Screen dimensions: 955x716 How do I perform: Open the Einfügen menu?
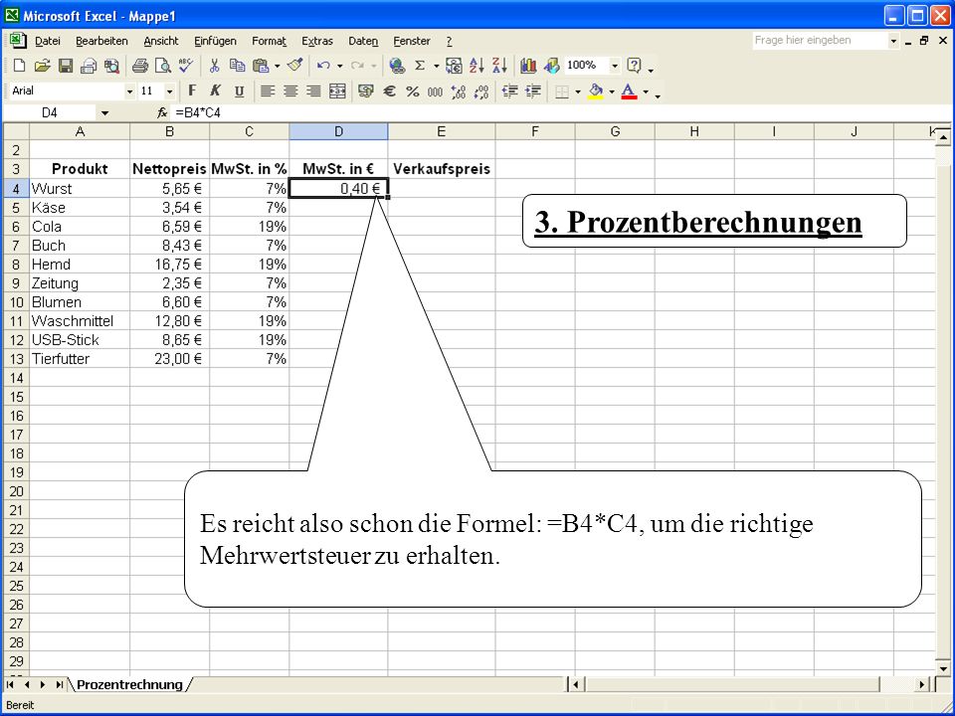(215, 41)
